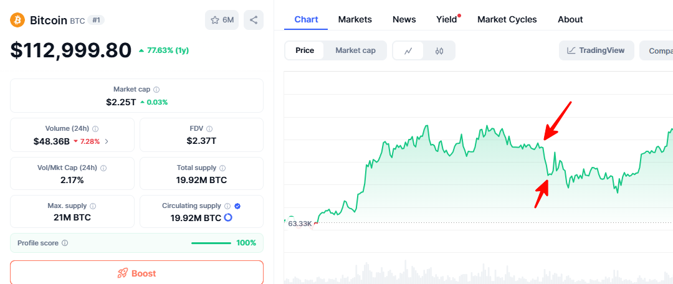Switch to the Market Cycles tab

(507, 19)
